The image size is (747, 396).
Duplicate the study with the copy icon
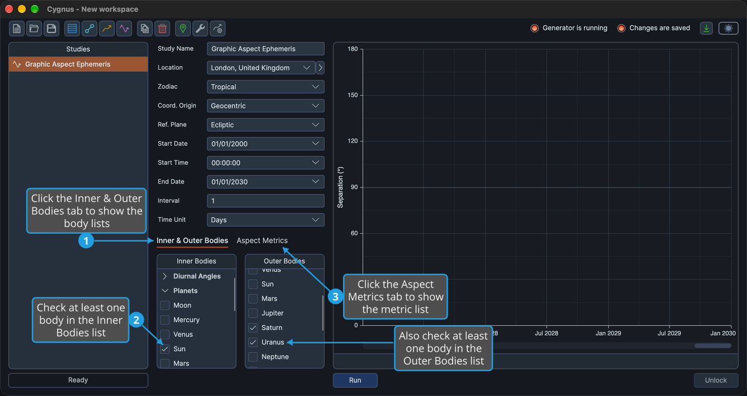(x=145, y=29)
